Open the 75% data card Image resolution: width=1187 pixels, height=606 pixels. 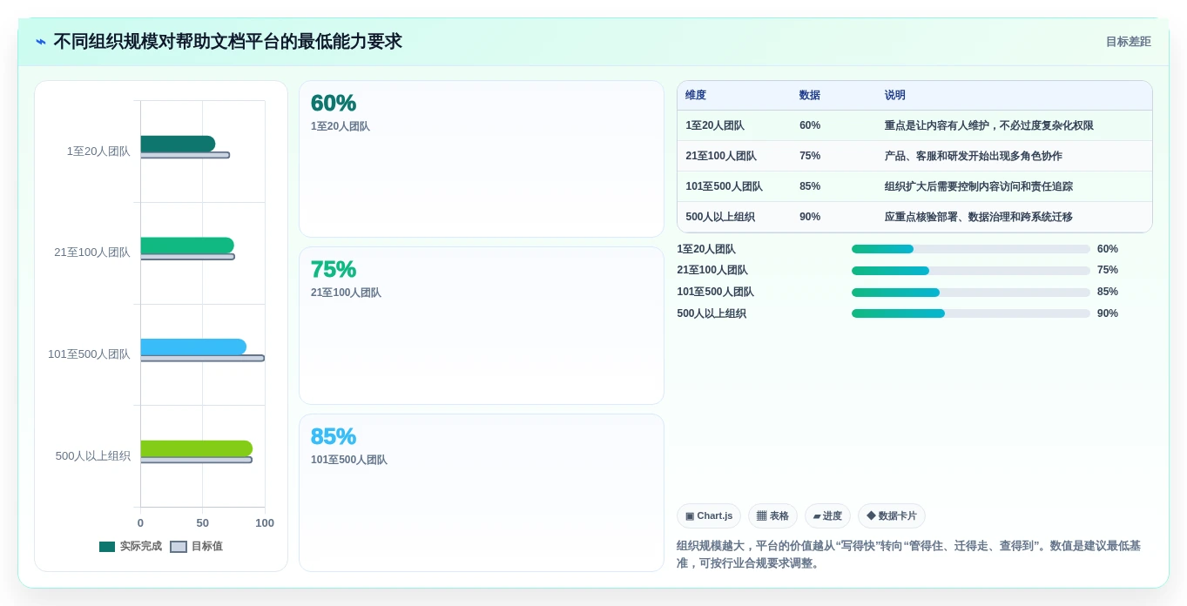tap(482, 326)
